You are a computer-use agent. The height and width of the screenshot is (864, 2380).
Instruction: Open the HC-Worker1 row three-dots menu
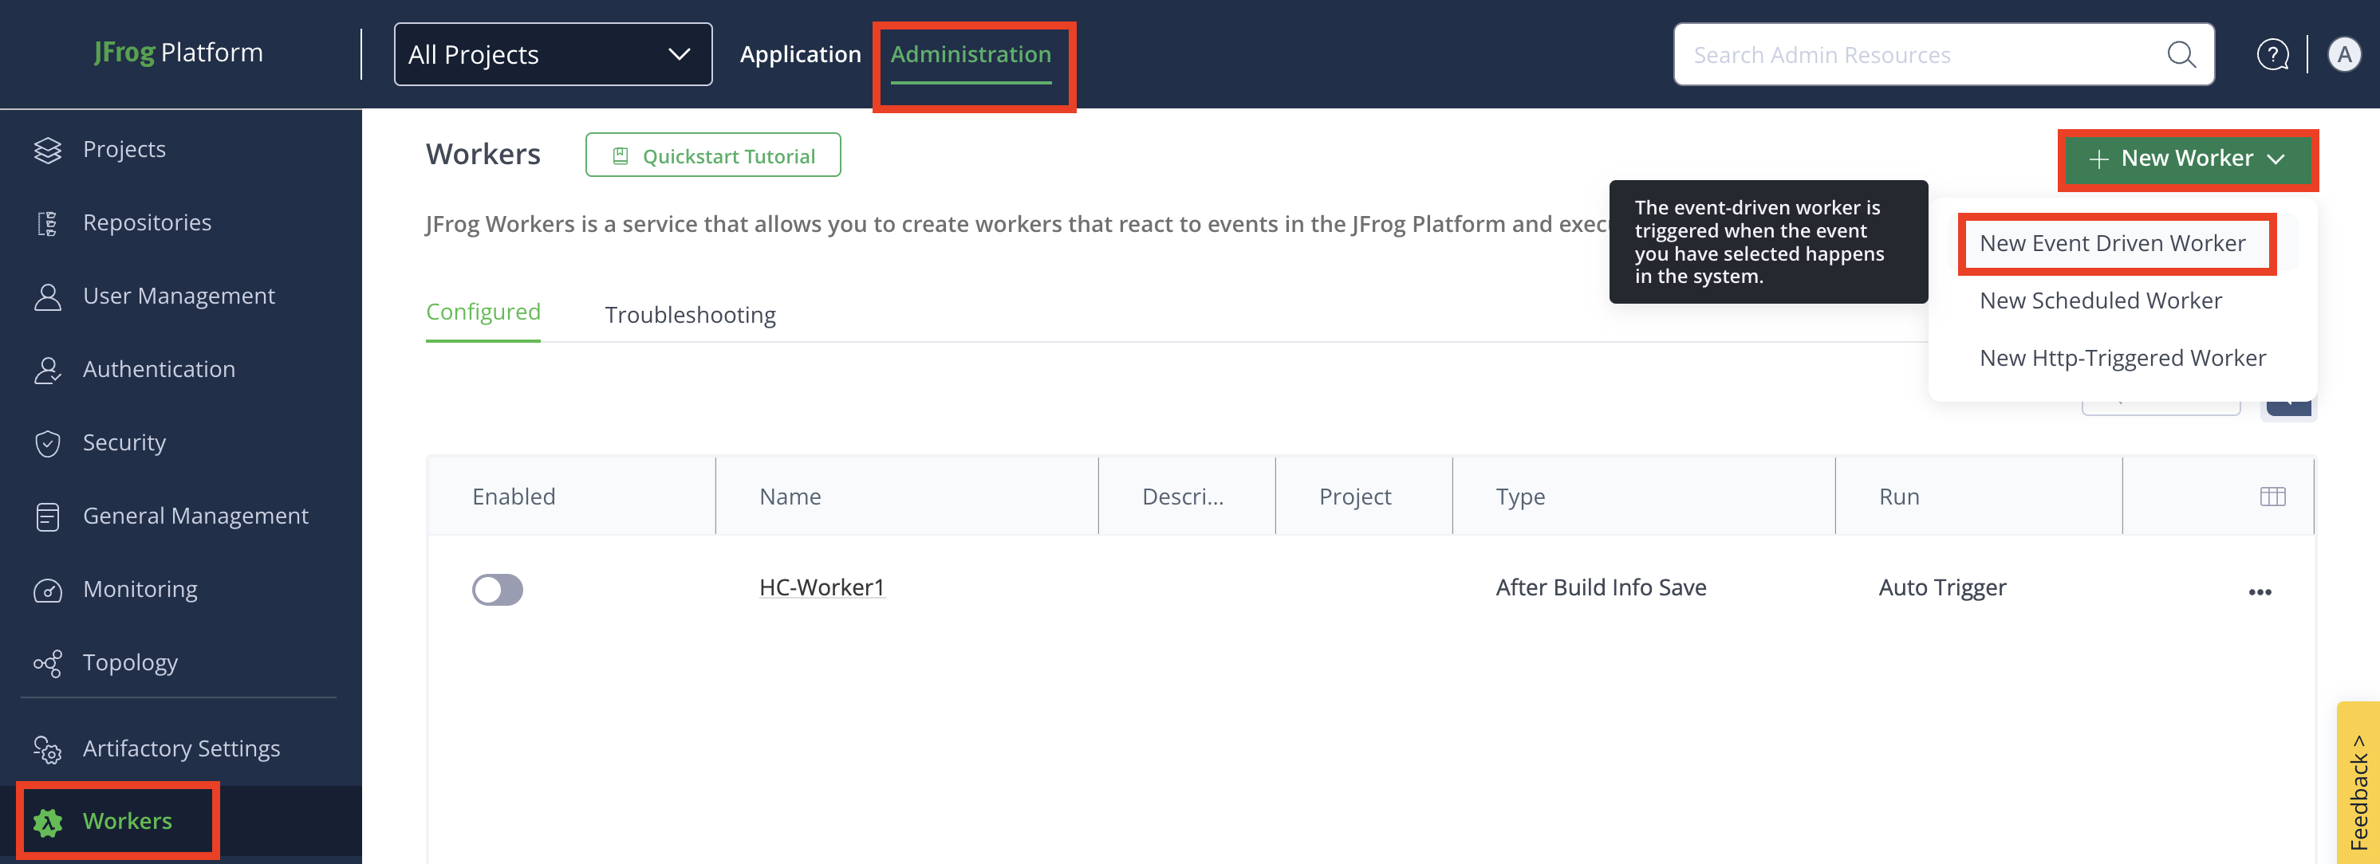(2259, 591)
